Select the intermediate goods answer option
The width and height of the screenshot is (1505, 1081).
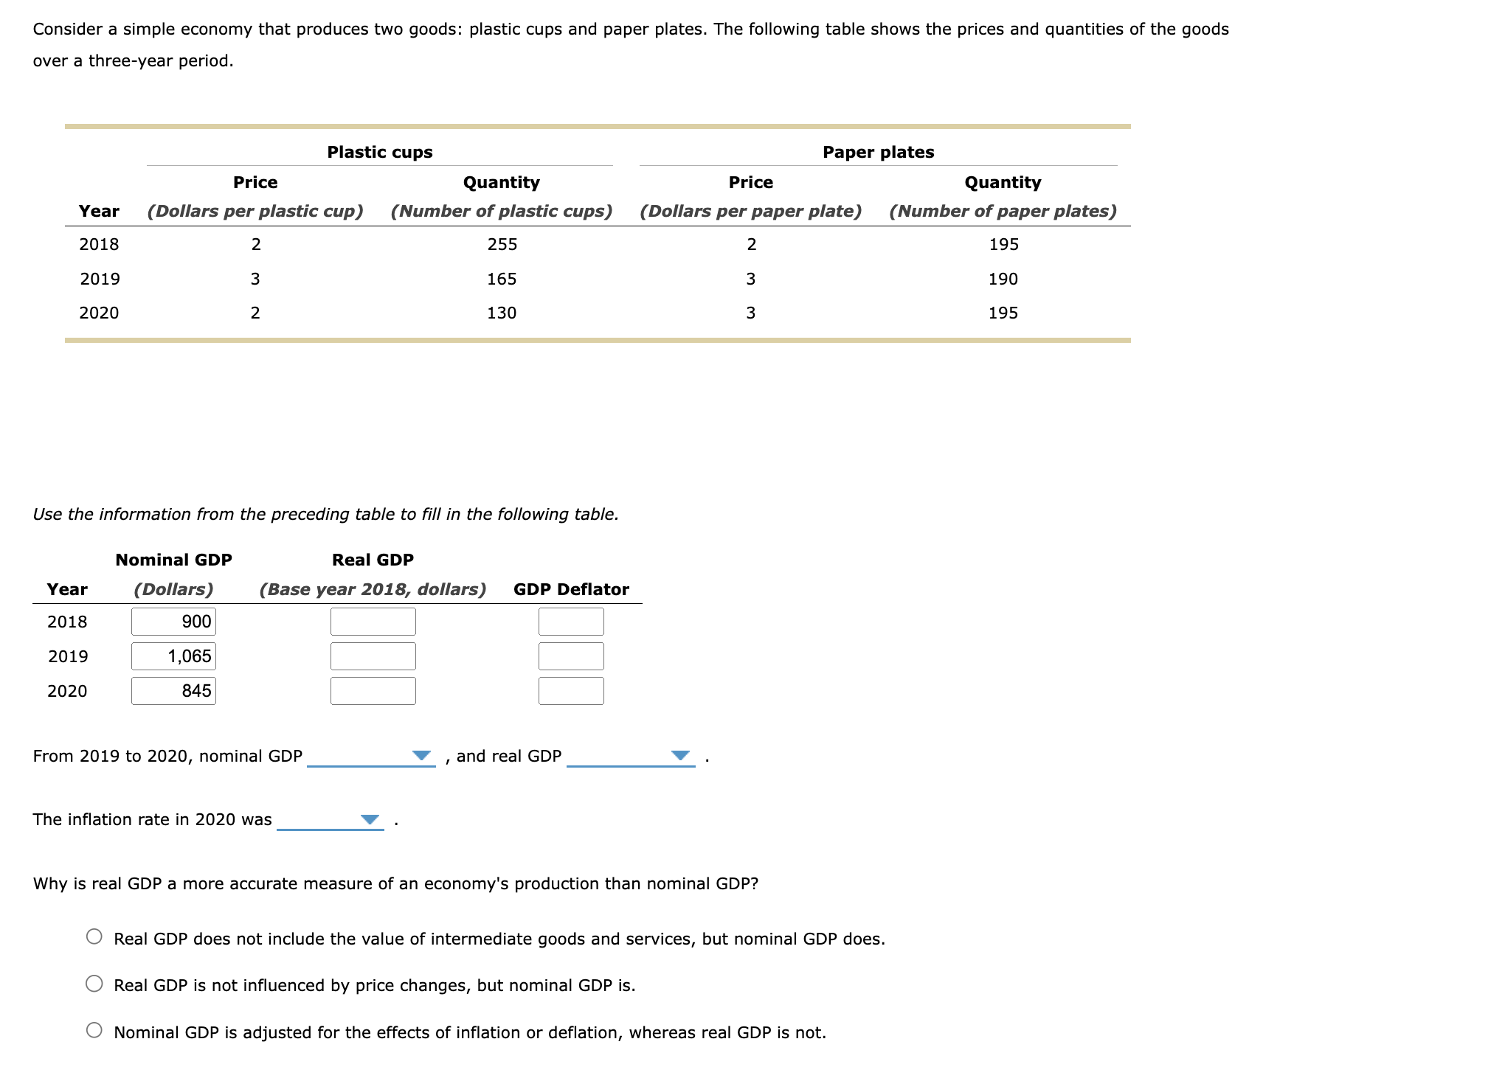tap(93, 936)
